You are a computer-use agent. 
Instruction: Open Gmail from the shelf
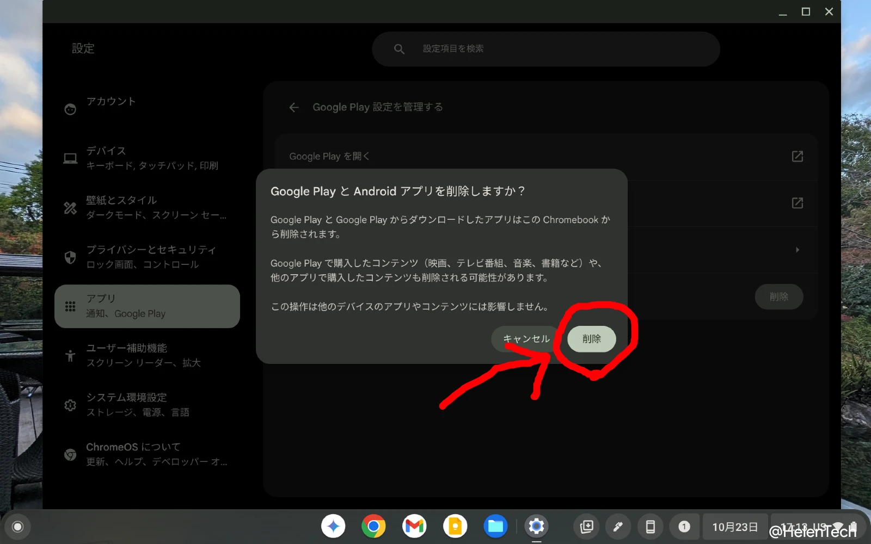414,526
